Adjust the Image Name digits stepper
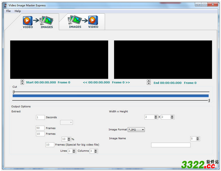The width and height of the screenshot is (221, 171). (198, 139)
